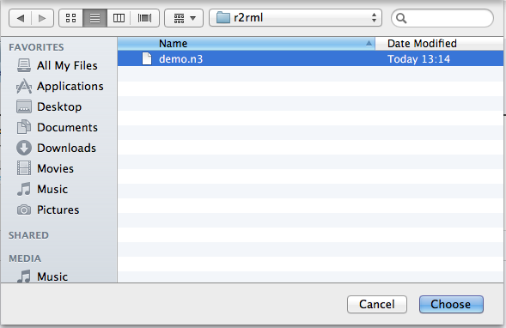Switch to Cover Flow view
Screen dimensions: 506x328
coord(144,18)
